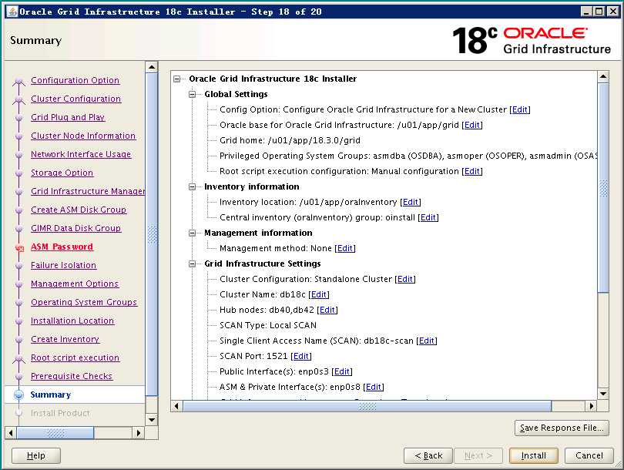Image resolution: width=624 pixels, height=470 pixels.
Task: Edit the Single Client Access Name
Action: pos(427,341)
